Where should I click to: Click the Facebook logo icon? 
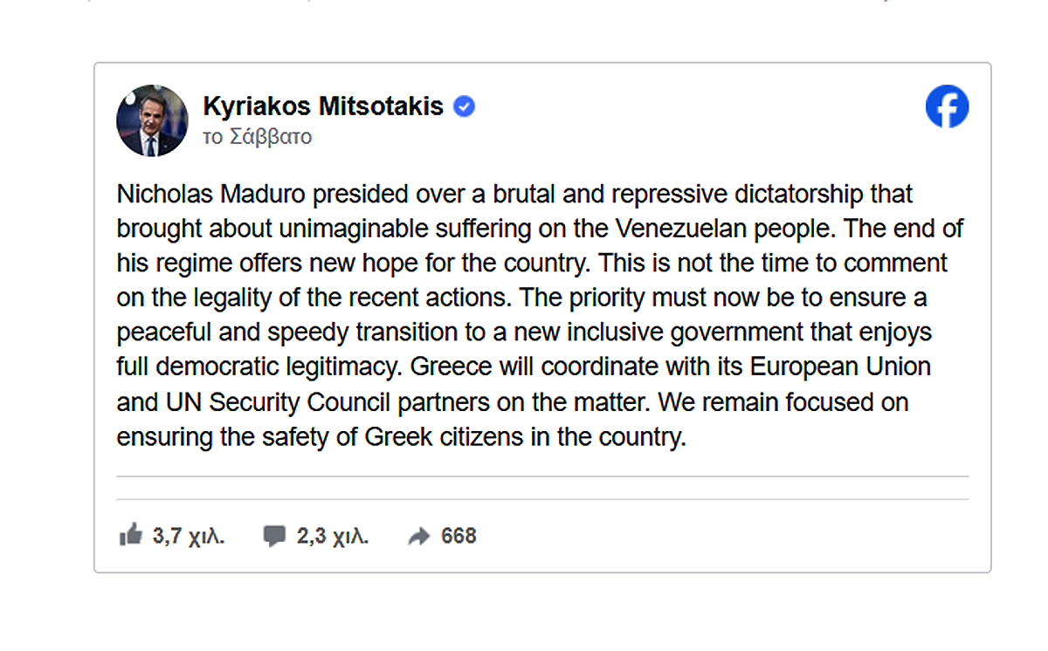[947, 106]
